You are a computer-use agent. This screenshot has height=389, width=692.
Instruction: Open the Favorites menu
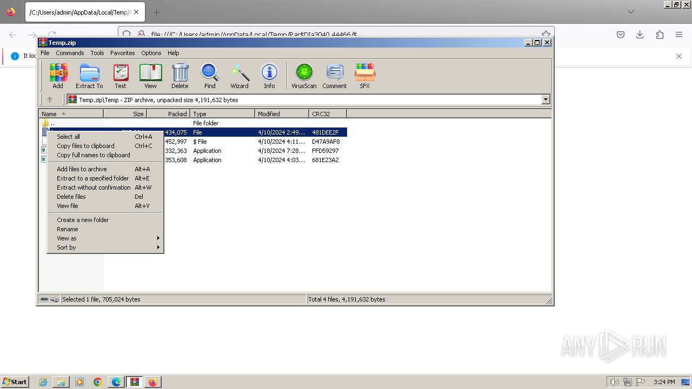[x=123, y=53]
